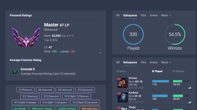Click the Hot Streak badge
Screen dimensions: 197x110
point(20,108)
